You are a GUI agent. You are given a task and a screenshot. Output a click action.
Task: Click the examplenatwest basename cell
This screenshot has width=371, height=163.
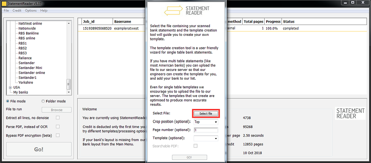(126, 28)
